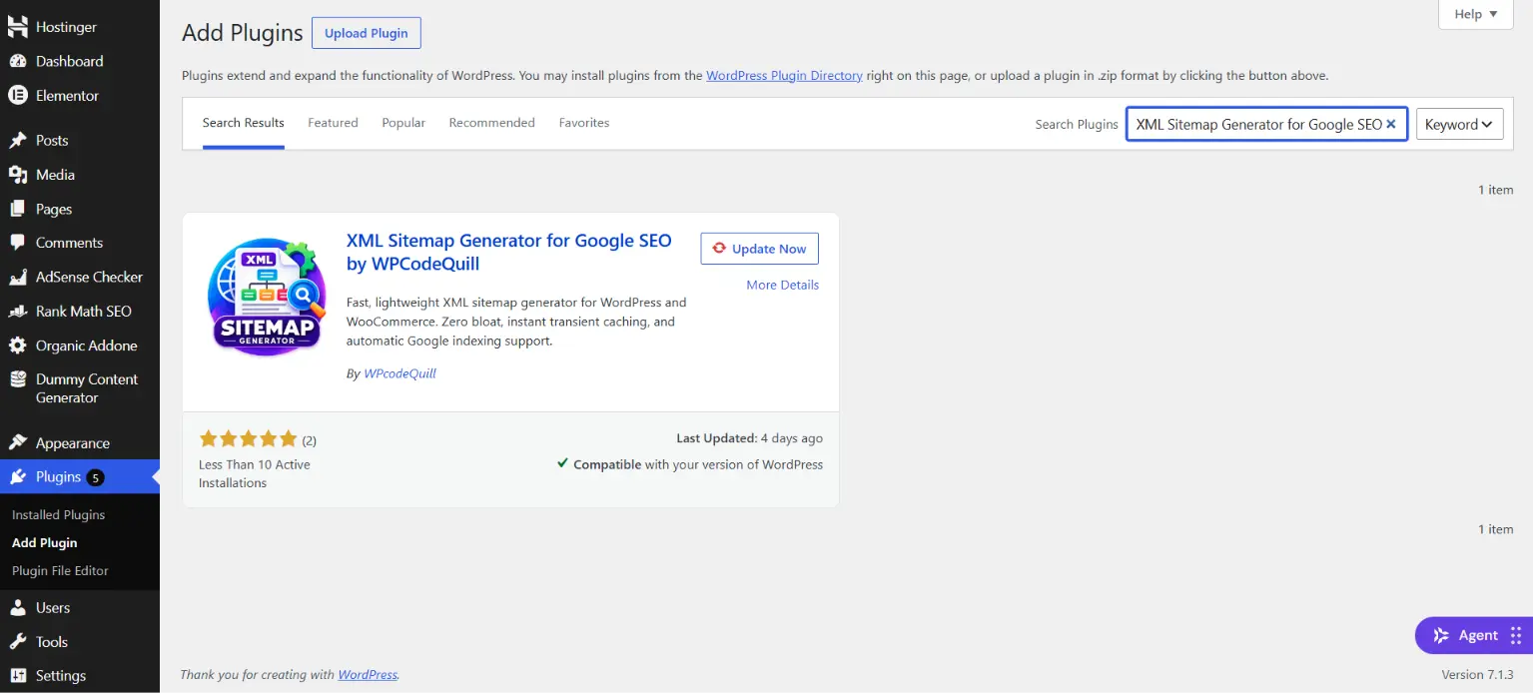The height and width of the screenshot is (693, 1533).
Task: Open Dashboard via its gauge icon
Action: click(x=18, y=61)
